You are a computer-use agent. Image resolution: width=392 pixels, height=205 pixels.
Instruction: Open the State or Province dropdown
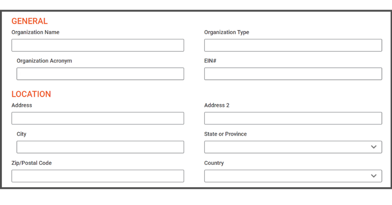point(293,147)
